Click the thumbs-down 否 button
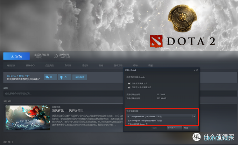This screenshot has width=238, height=145. click(65, 77)
